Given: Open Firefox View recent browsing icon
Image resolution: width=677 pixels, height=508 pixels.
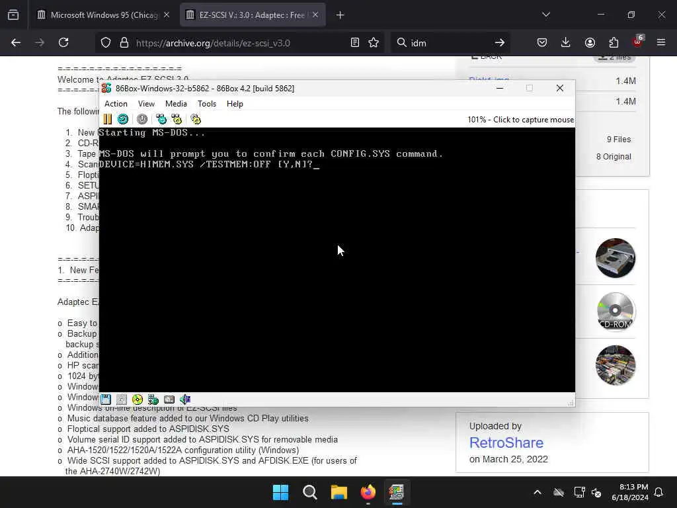Looking at the screenshot, I should click(13, 15).
